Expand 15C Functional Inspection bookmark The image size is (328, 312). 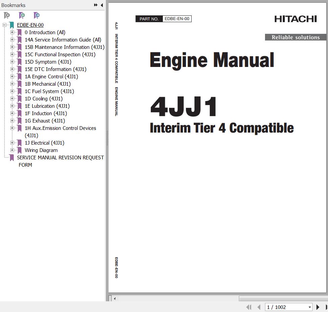pyautogui.click(x=12, y=54)
